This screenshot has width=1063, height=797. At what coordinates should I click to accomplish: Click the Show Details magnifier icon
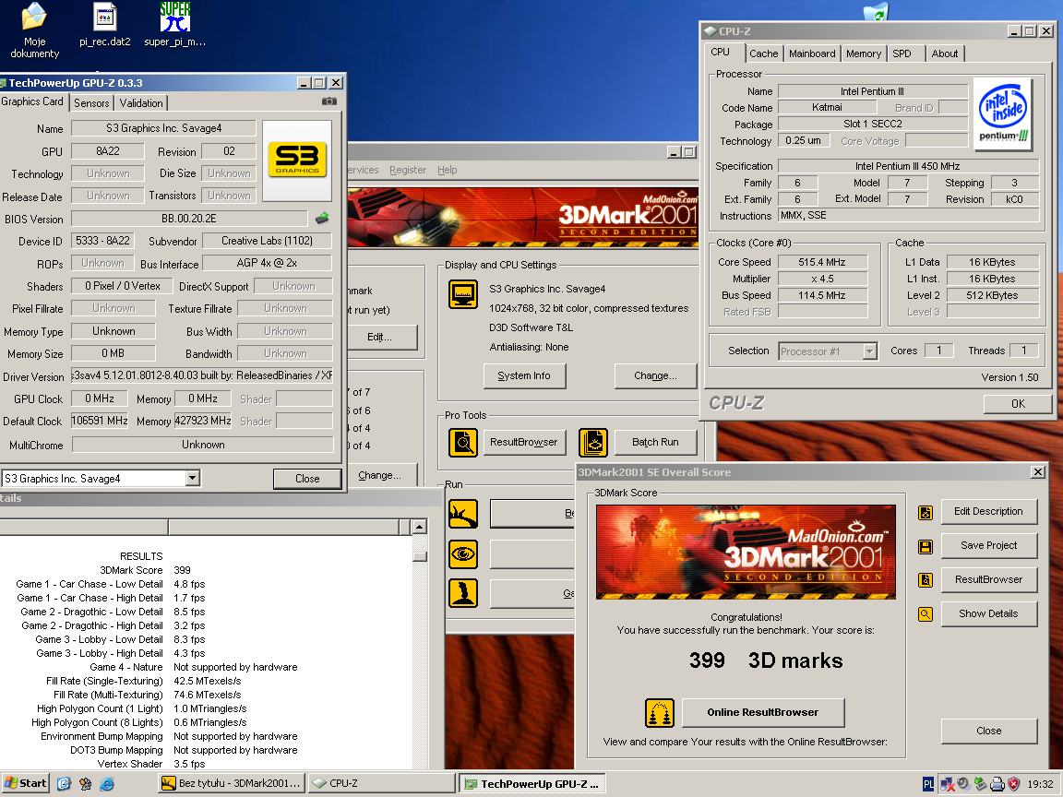point(926,614)
